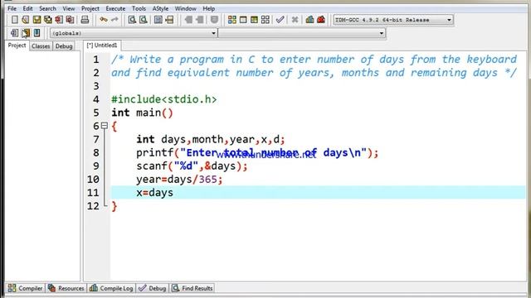Place cursor after 'x=days' on line 11

(x=174, y=193)
